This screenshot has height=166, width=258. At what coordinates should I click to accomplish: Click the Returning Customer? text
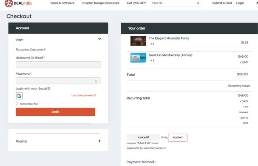(31, 50)
